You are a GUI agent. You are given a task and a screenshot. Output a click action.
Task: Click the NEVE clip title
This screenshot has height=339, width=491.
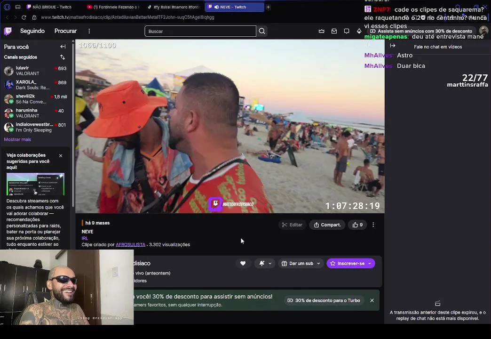pos(87,232)
